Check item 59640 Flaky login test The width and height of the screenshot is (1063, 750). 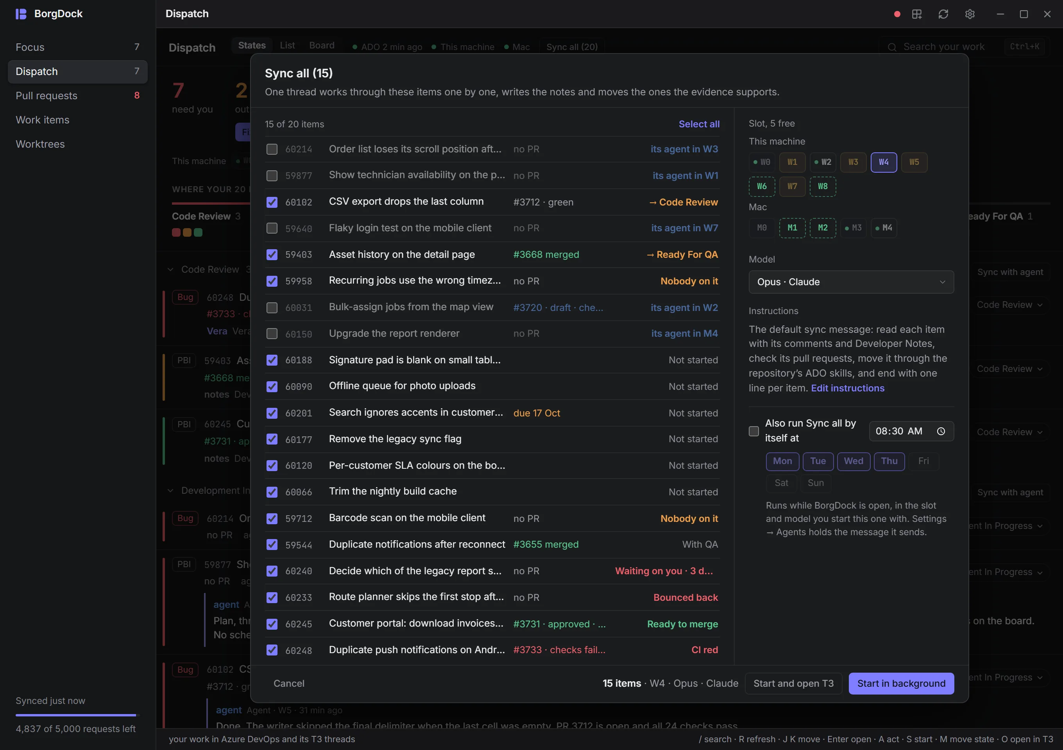(272, 229)
